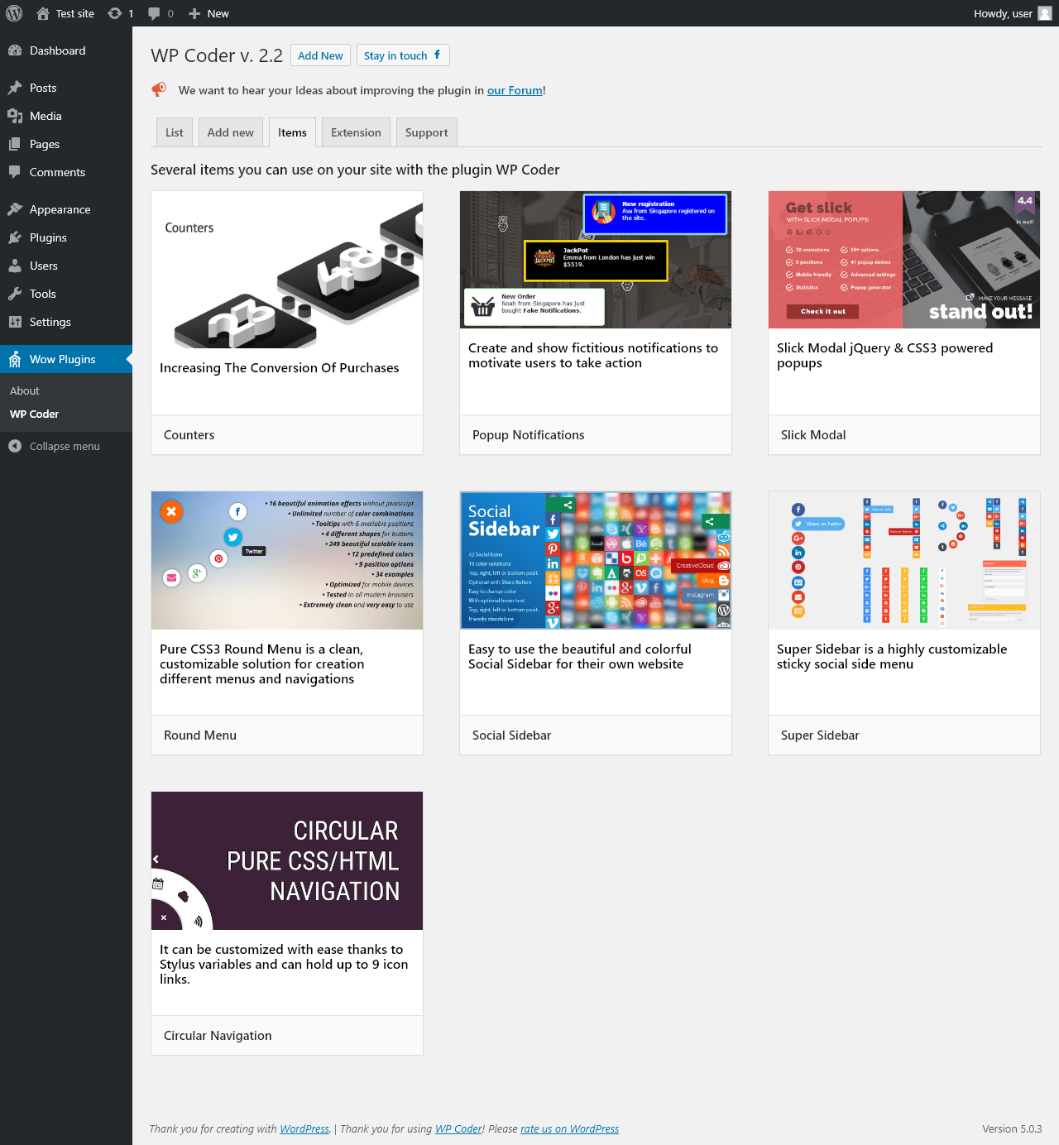Image resolution: width=1059 pixels, height=1145 pixels.
Task: Click Howdy, user account menu
Action: coord(1013,13)
